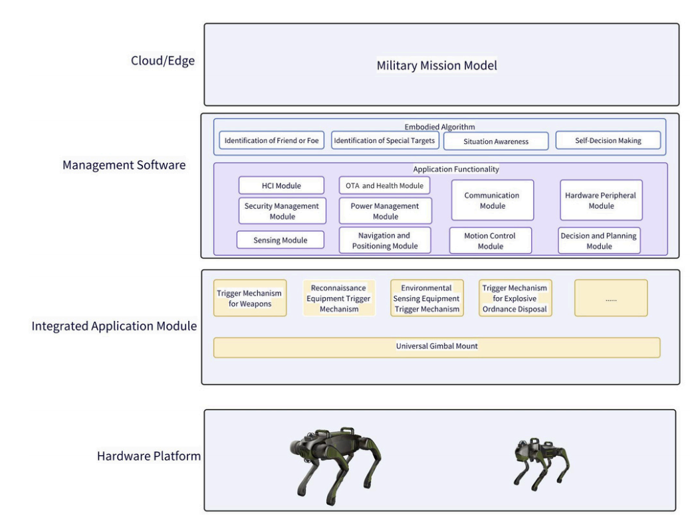The width and height of the screenshot is (690, 519).
Task: Click the Decision and Planning Module box
Action: coord(599,241)
